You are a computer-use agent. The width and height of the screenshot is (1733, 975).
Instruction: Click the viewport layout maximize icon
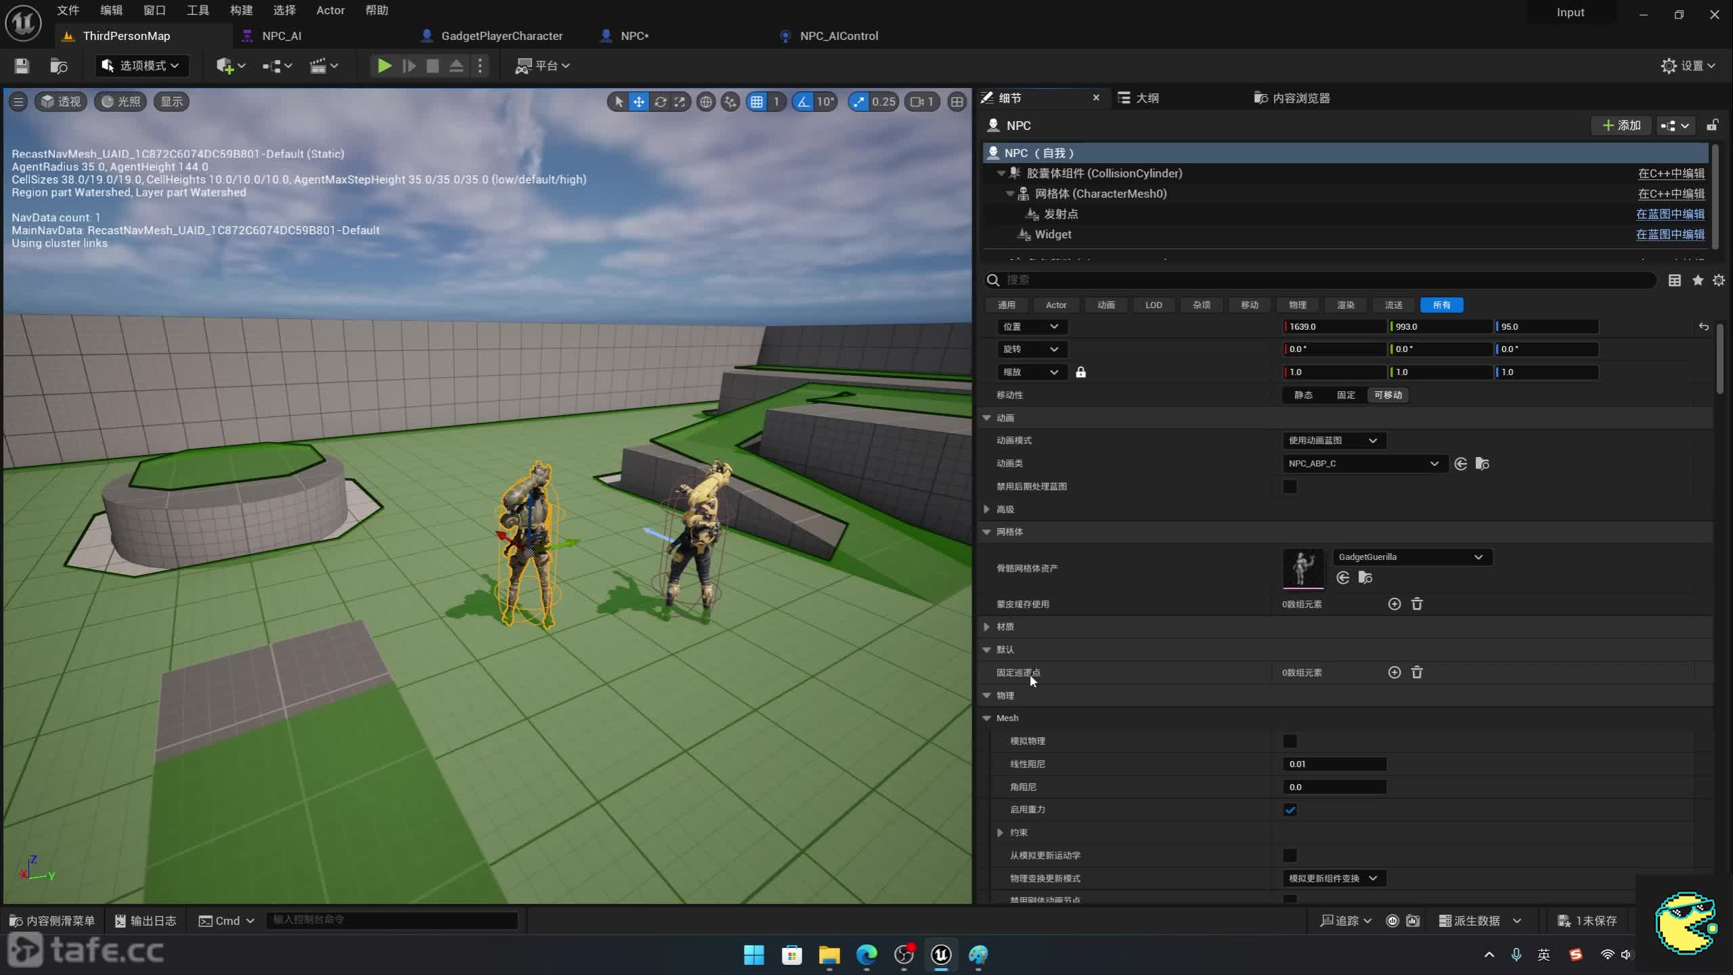point(957,102)
